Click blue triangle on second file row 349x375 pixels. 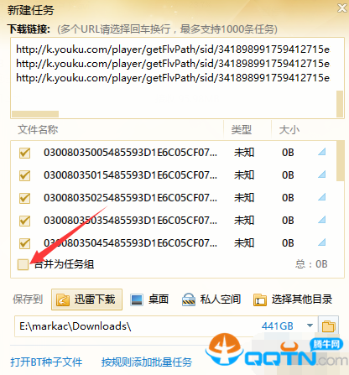click(x=322, y=174)
